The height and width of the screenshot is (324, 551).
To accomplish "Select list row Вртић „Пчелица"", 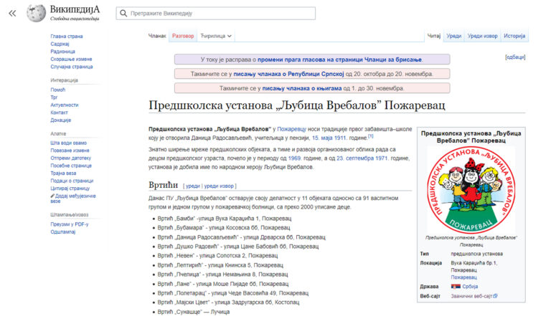I will [222, 274].
